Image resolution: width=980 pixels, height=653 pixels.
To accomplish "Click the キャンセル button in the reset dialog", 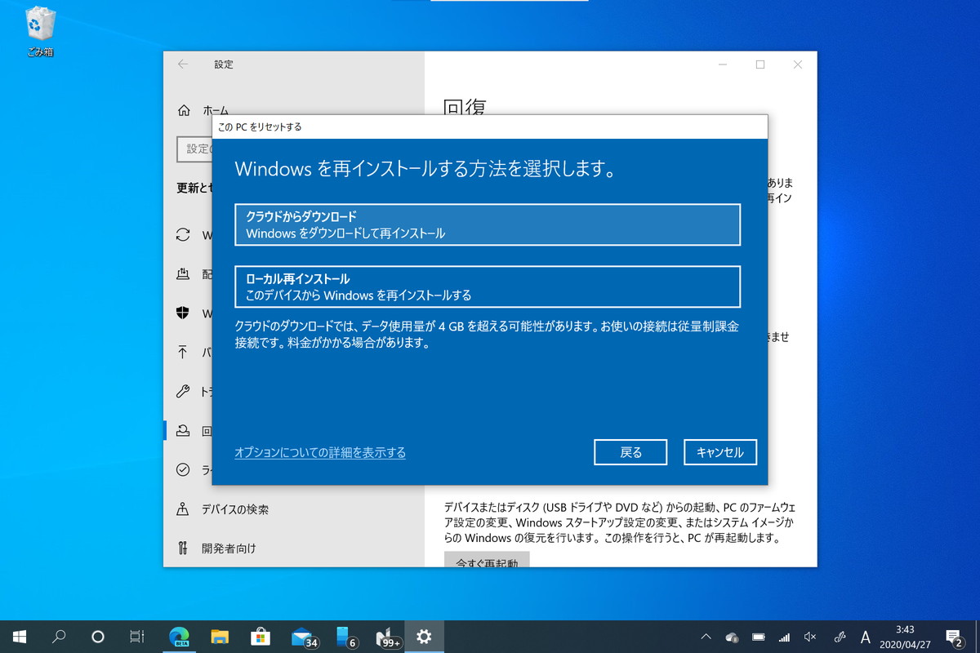I will point(720,452).
